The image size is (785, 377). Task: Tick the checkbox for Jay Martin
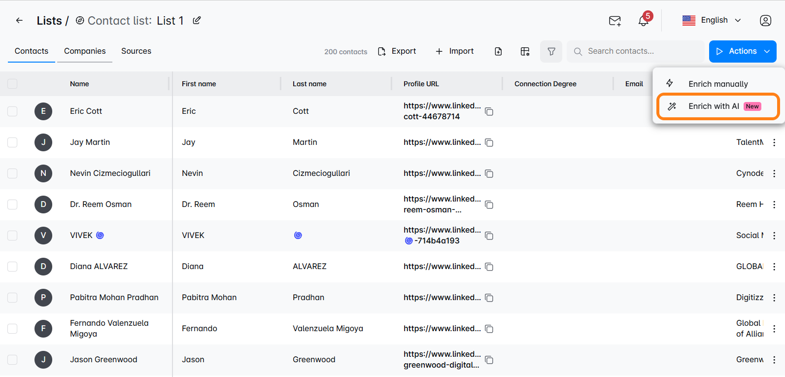[x=12, y=142]
